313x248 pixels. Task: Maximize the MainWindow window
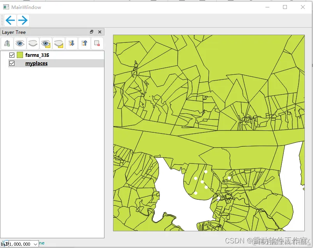point(285,7)
